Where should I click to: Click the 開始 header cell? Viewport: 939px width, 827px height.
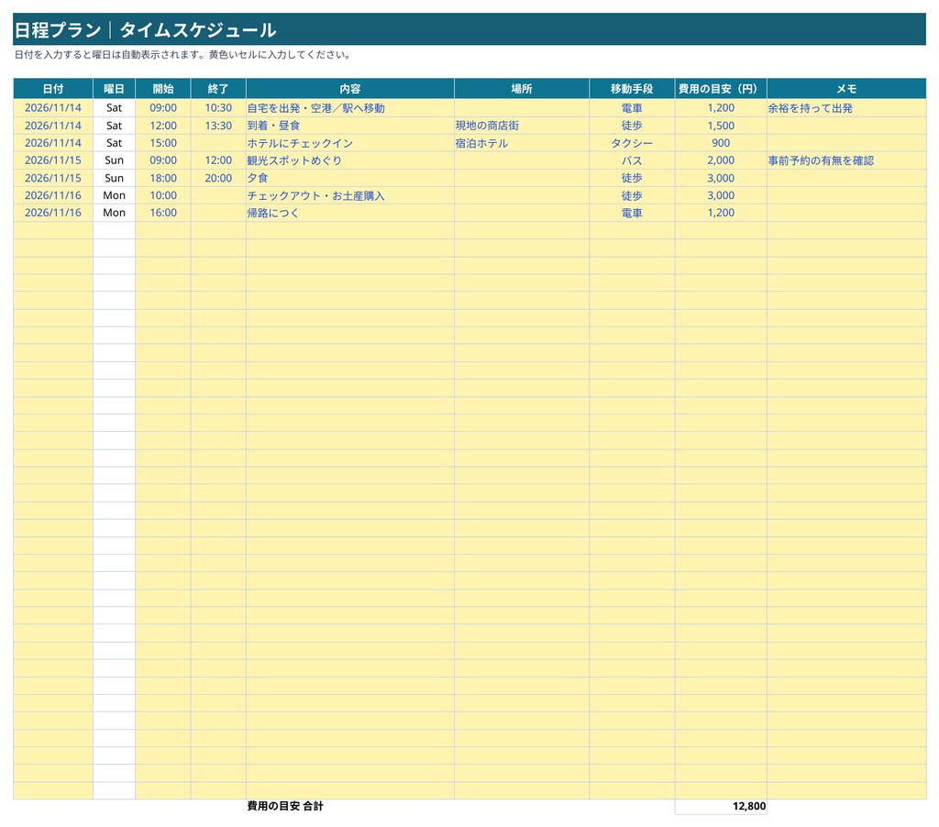163,89
